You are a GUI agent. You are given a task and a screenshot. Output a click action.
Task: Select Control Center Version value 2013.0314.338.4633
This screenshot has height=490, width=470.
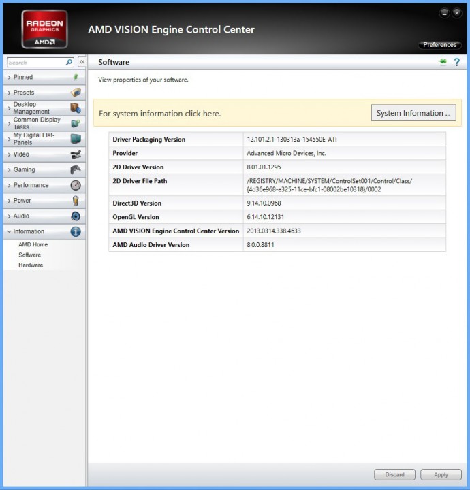point(274,231)
